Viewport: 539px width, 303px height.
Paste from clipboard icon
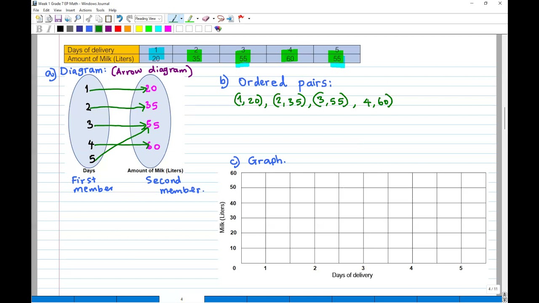point(108,19)
